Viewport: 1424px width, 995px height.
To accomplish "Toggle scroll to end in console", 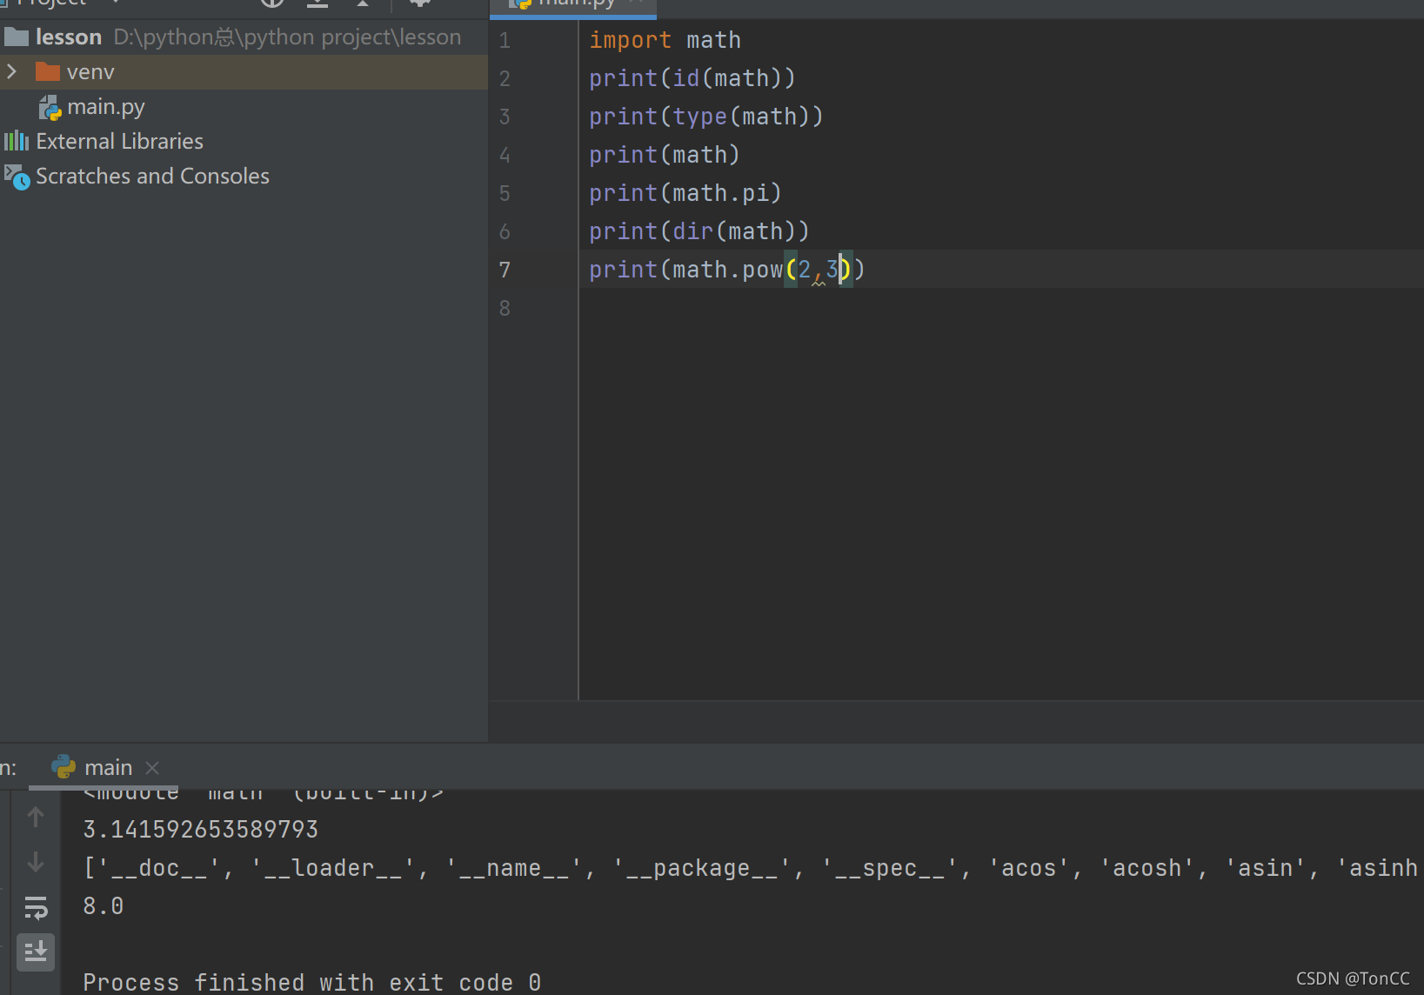I will point(36,952).
